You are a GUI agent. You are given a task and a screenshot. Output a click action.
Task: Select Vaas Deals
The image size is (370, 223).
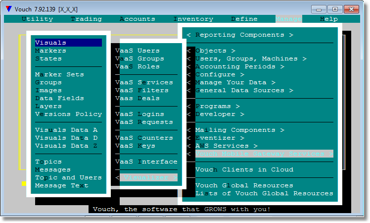click(x=138, y=98)
